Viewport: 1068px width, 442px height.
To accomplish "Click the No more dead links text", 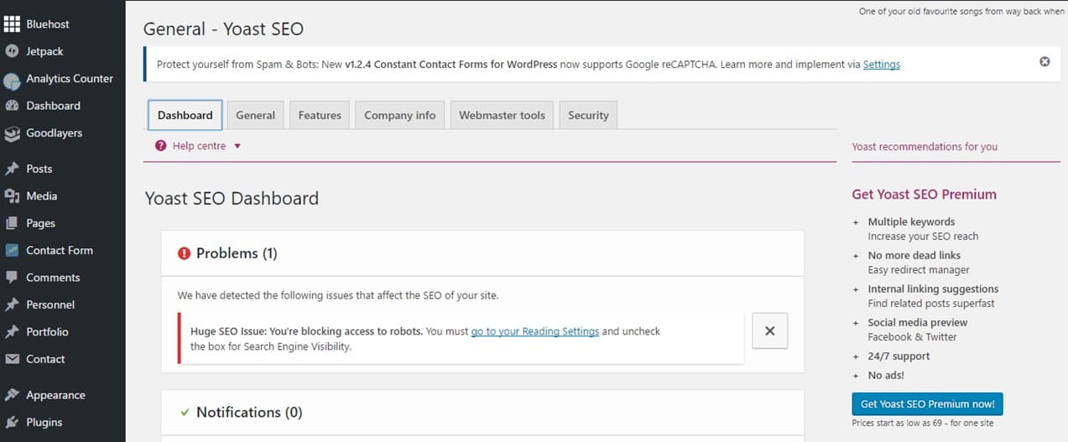I will click(914, 255).
